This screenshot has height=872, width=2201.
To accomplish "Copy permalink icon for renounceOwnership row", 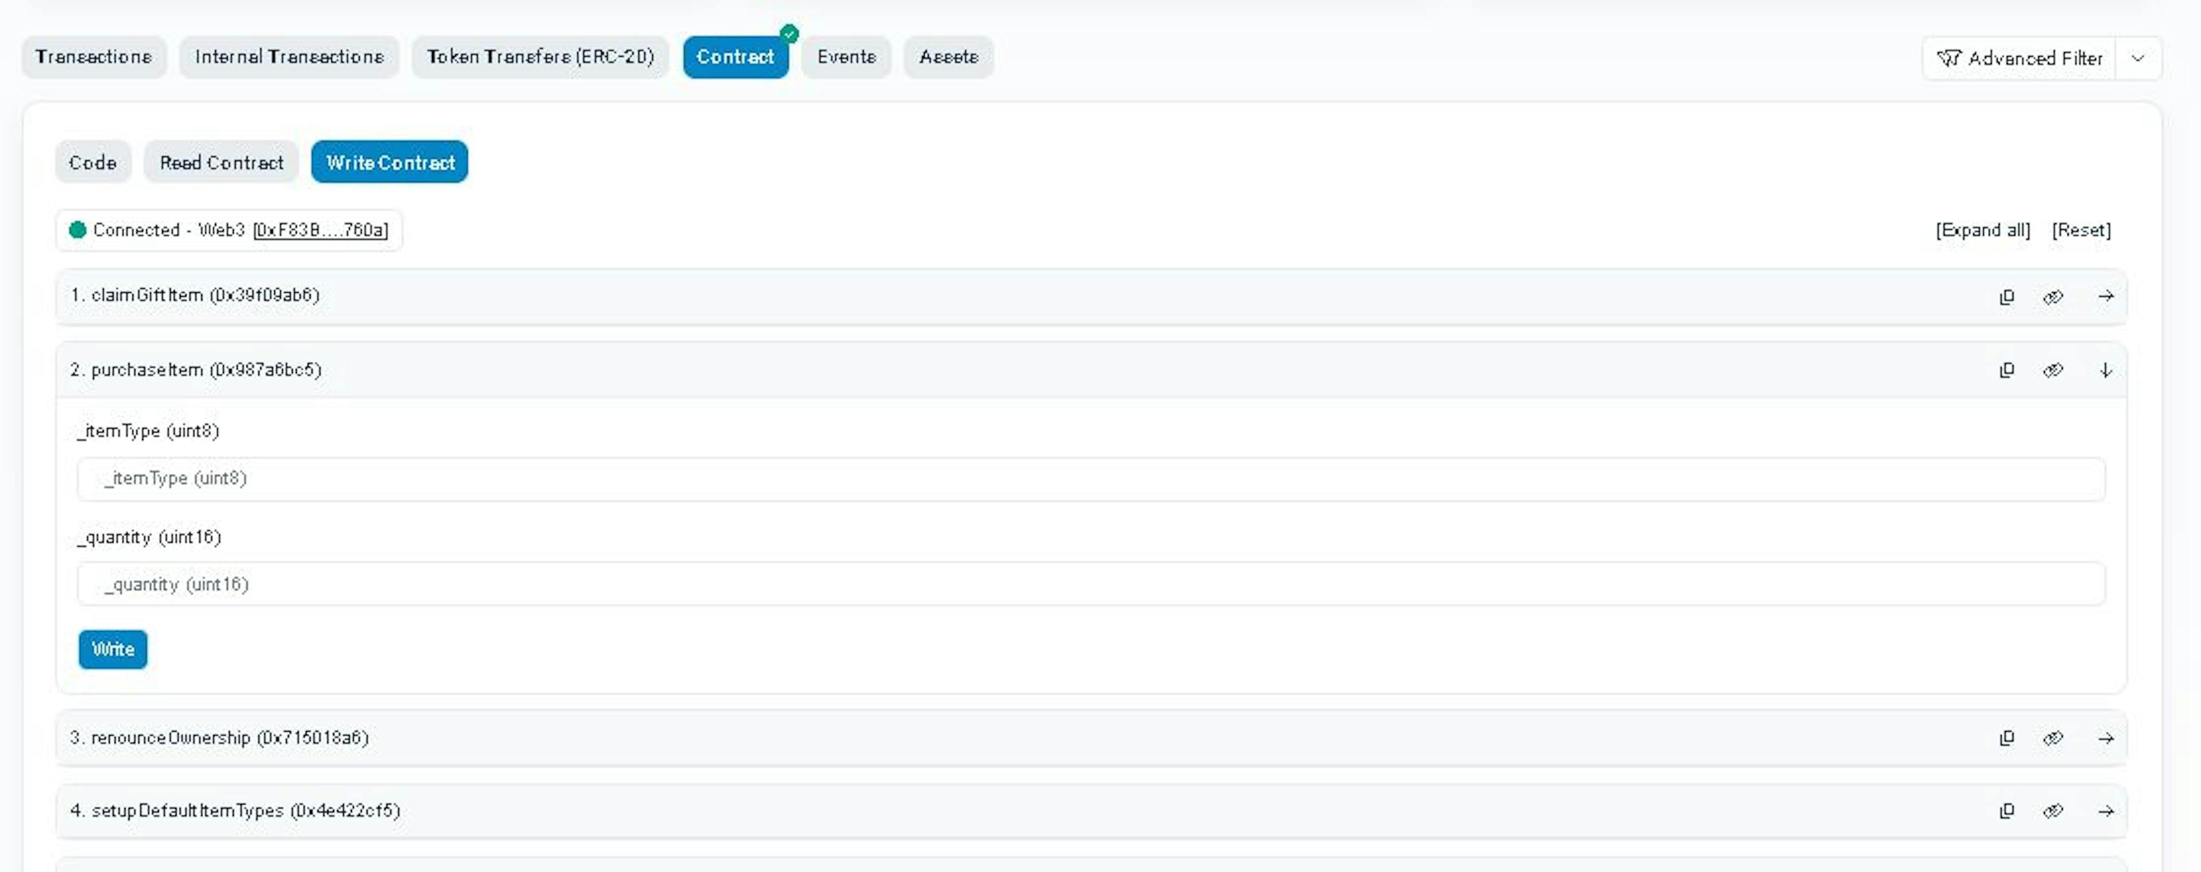I will (2053, 738).
